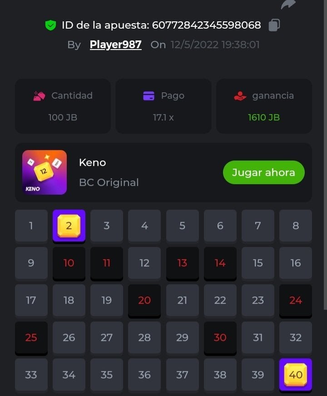Select the red number 10 tile

(x=69, y=263)
